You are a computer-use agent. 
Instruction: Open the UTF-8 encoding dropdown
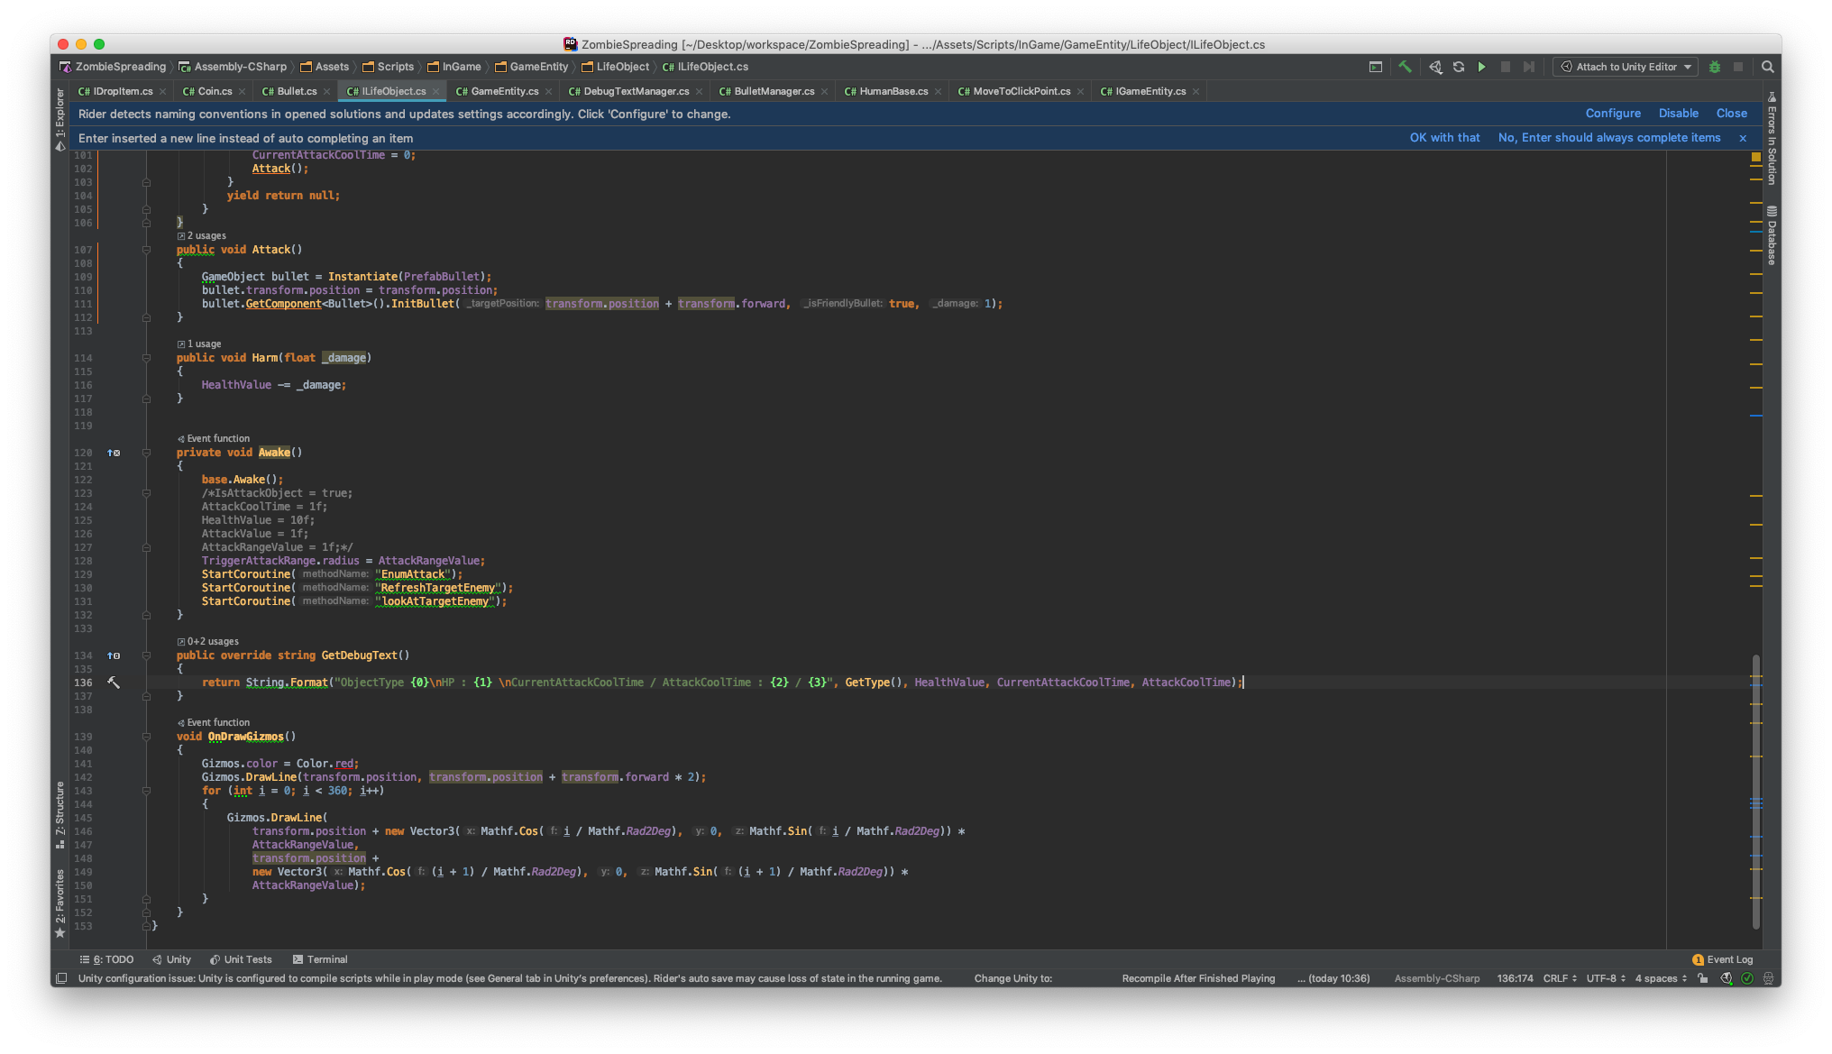point(1606,978)
